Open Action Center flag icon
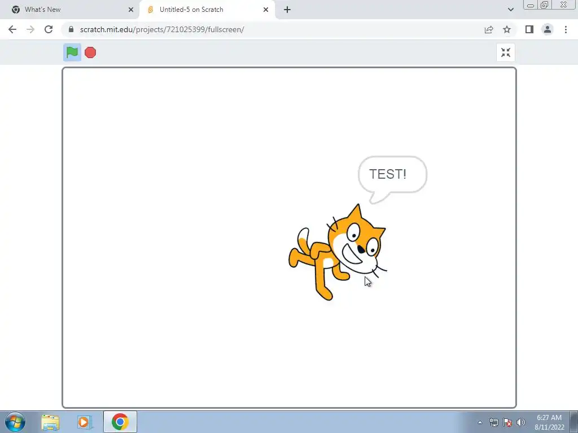The image size is (578, 433). tap(507, 422)
